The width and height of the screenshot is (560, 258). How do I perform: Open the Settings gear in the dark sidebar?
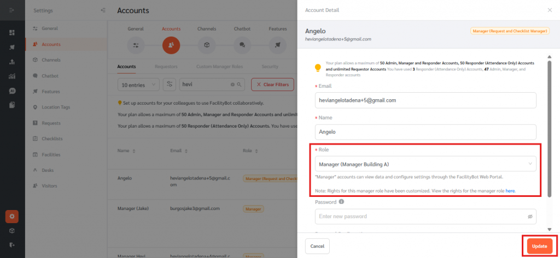pyautogui.click(x=12, y=217)
